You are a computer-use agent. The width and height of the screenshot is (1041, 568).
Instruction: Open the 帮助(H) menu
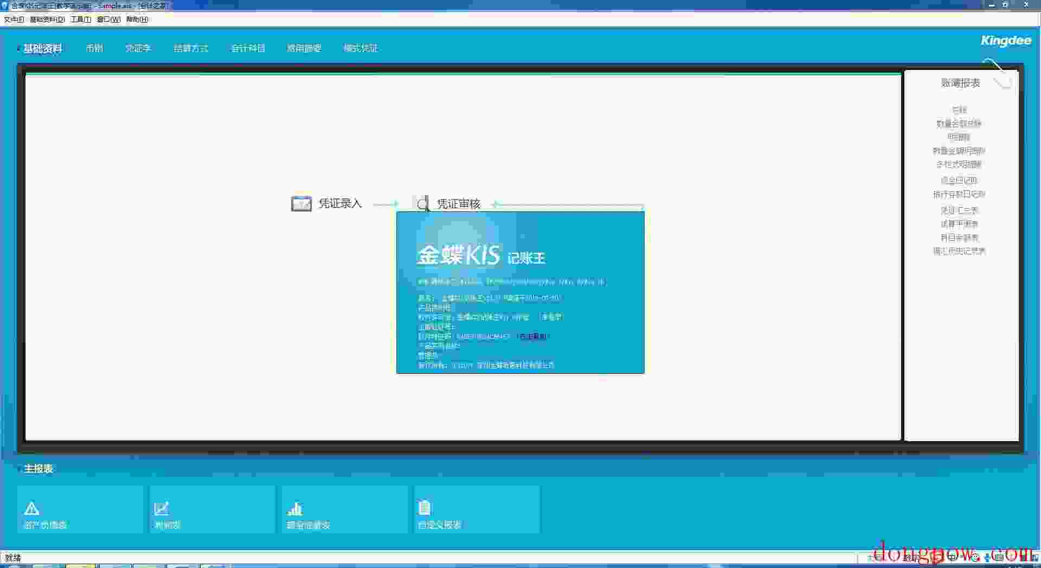click(137, 20)
